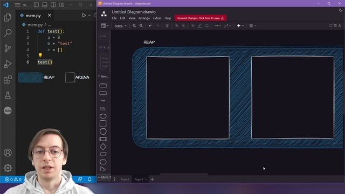Toggle the Format panel in draw.io
This screenshot has width=345, height=194.
click(x=335, y=26)
